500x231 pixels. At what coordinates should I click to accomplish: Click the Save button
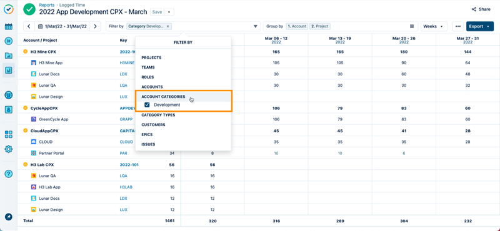click(157, 12)
